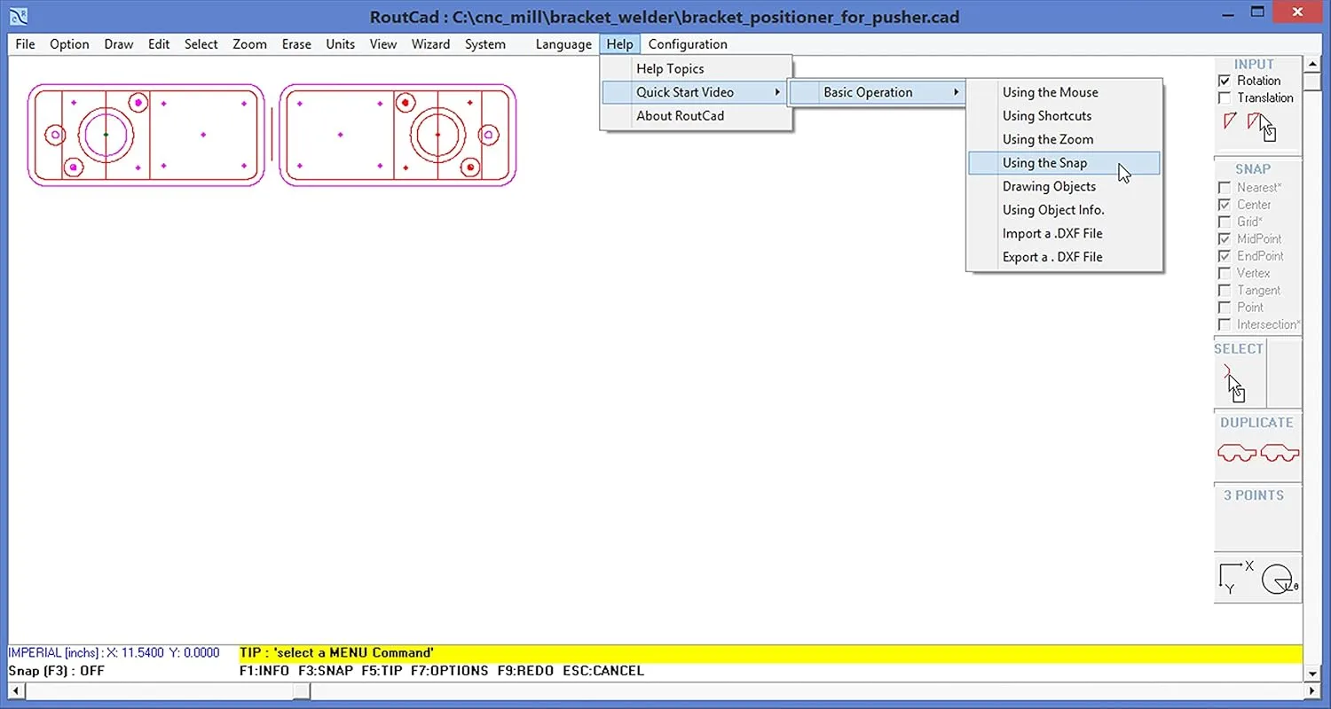Open Help Topics

point(670,68)
